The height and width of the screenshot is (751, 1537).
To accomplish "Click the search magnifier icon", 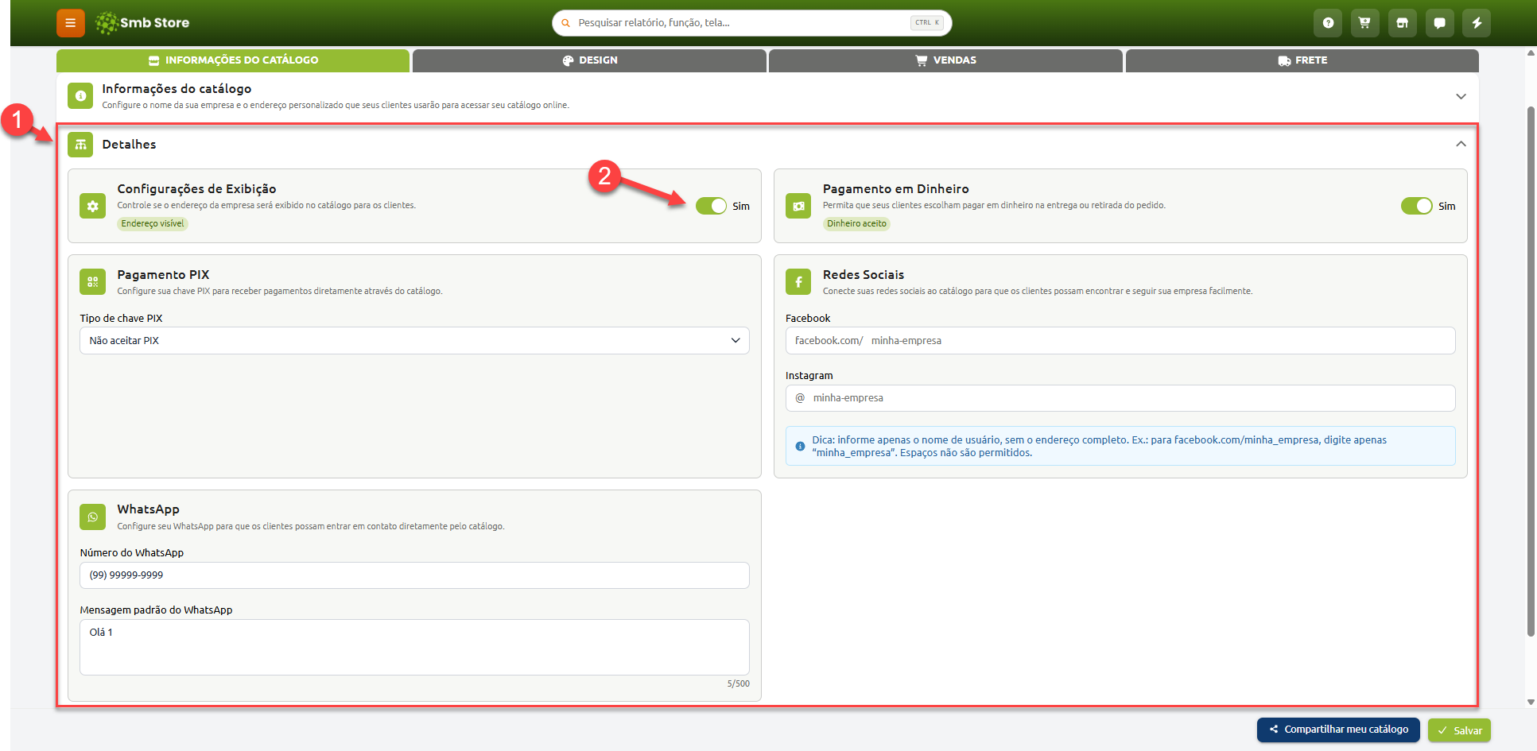I will coord(566,23).
